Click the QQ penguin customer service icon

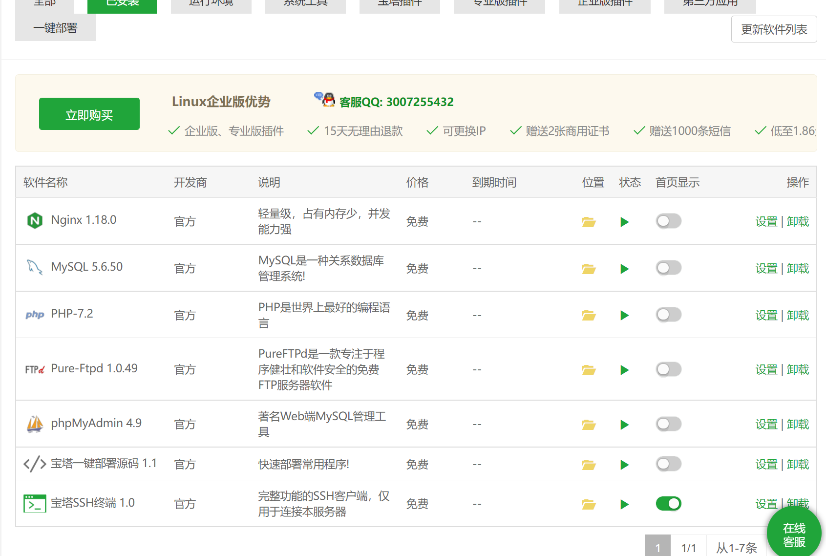point(325,99)
